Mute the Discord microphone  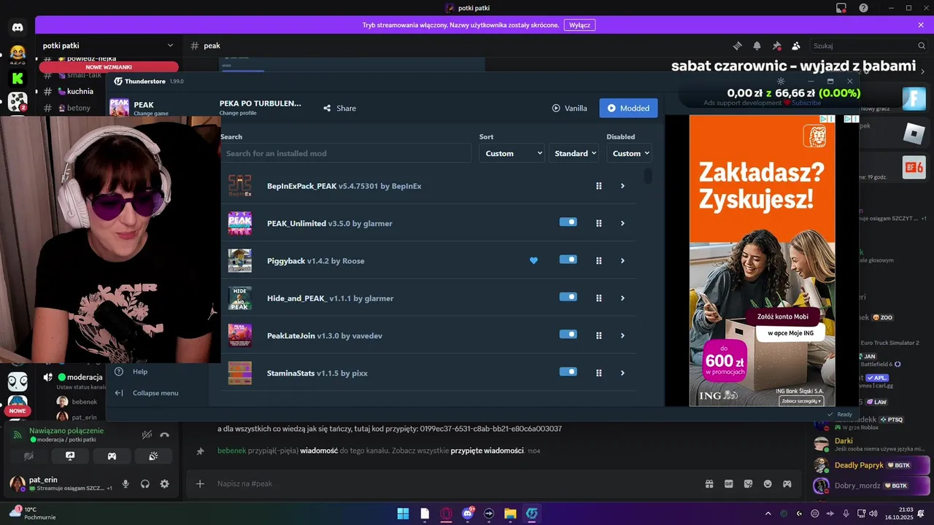coord(126,483)
